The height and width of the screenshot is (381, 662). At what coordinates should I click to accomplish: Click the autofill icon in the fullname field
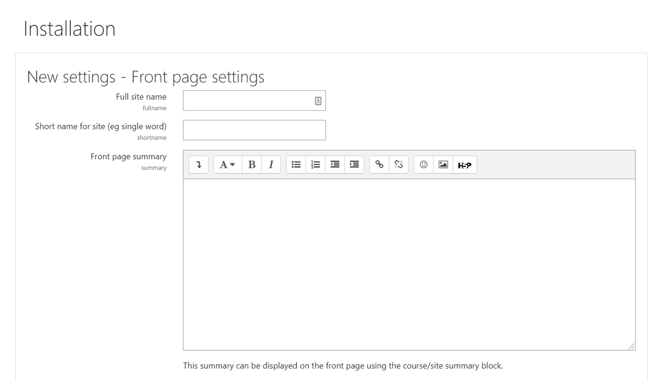coord(319,100)
